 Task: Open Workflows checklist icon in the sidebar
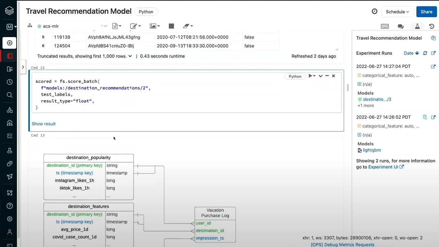tap(10, 136)
